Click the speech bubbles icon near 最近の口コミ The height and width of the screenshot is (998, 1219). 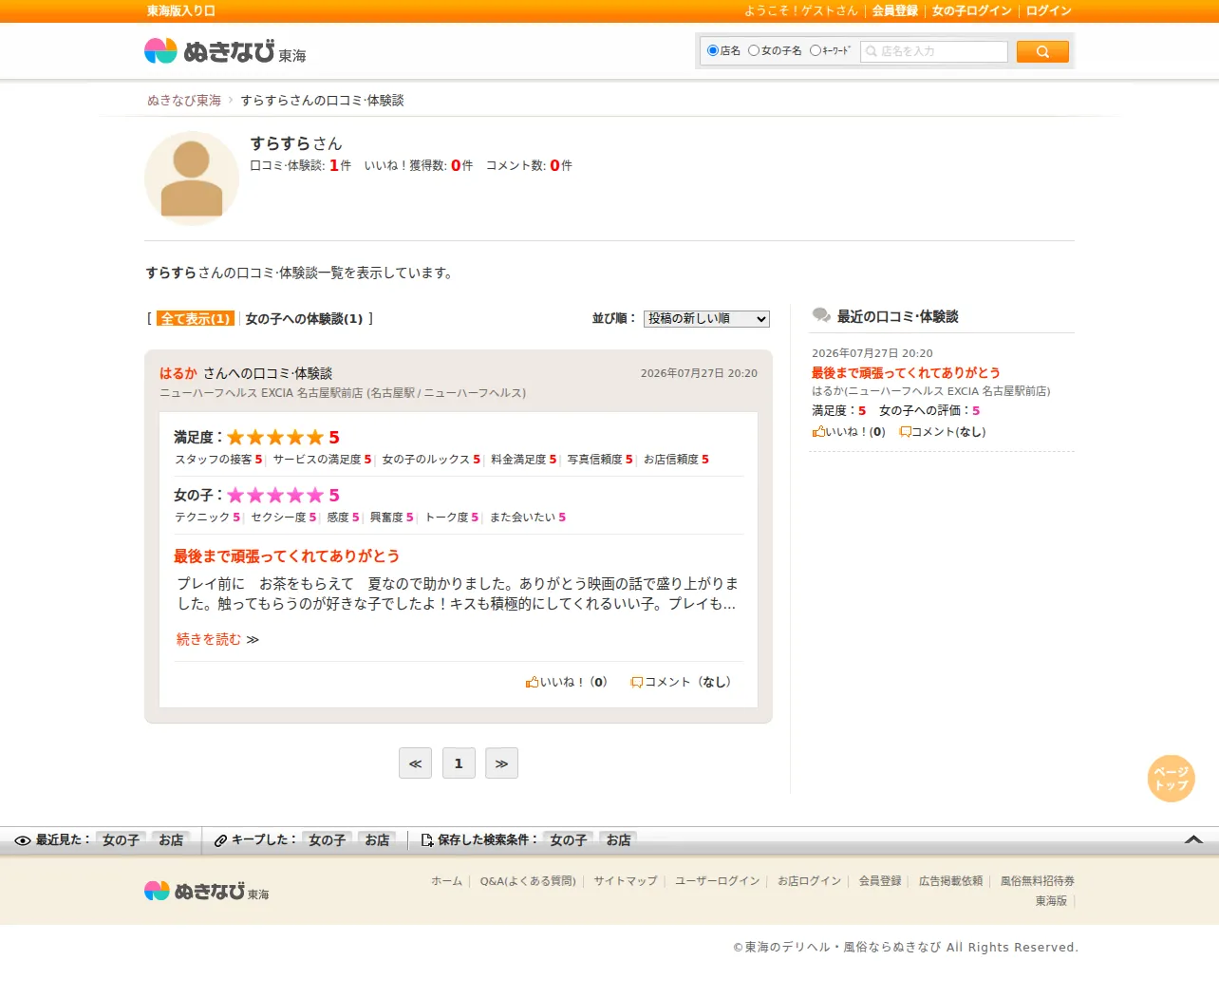821,316
